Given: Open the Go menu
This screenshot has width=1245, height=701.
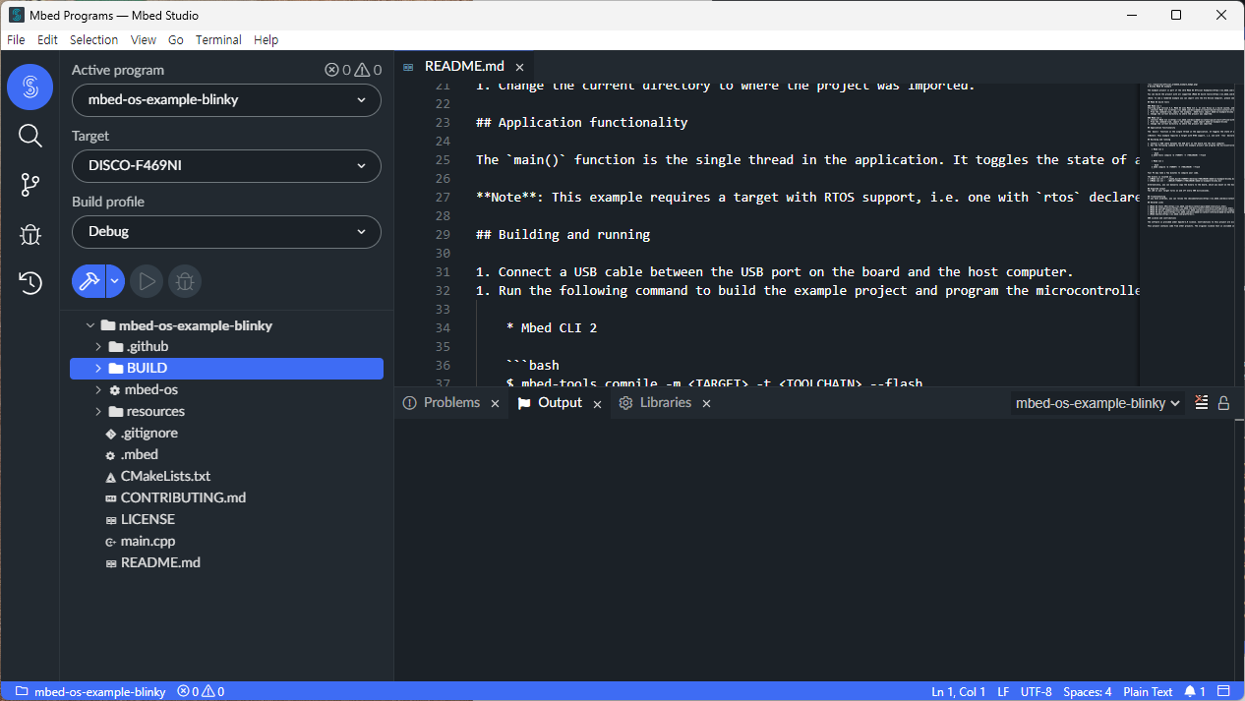Looking at the screenshot, I should click(x=176, y=40).
